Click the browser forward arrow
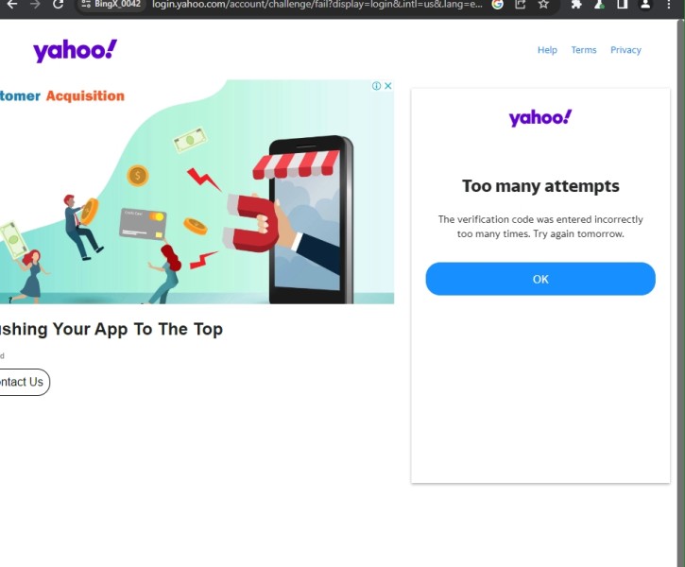685x567 pixels. pos(35,5)
